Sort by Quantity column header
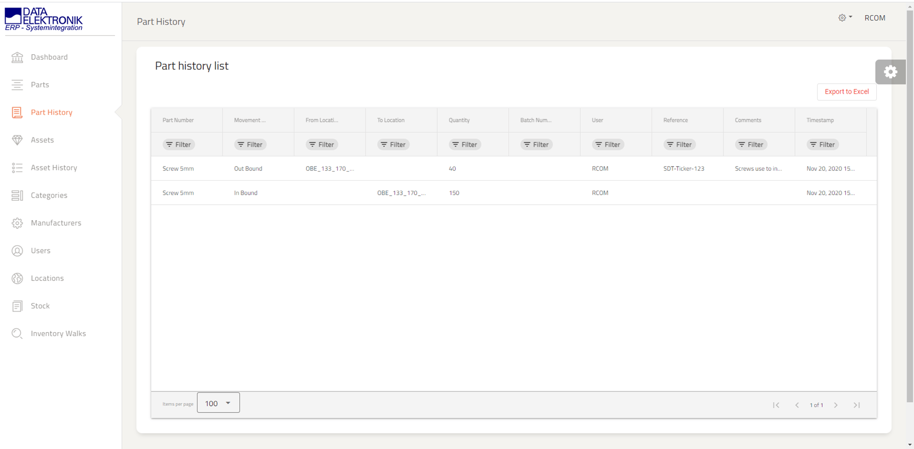914x449 pixels. (x=460, y=120)
